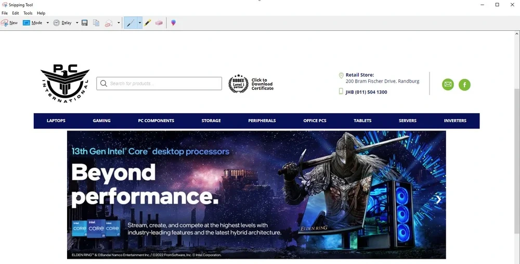Click the Search for products field

(159, 84)
